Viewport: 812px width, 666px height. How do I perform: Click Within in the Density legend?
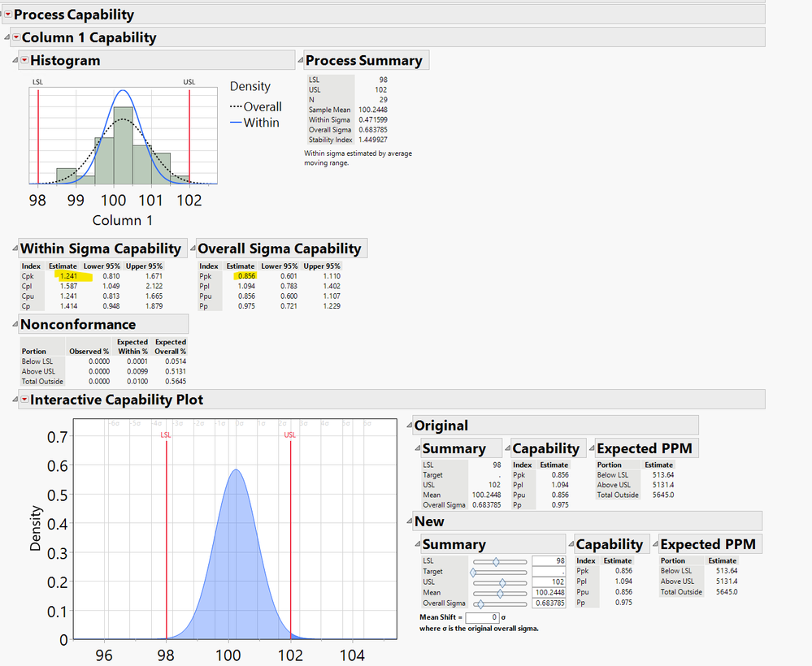tap(262, 123)
